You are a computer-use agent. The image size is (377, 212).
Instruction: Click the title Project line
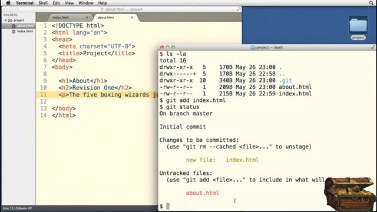point(97,53)
